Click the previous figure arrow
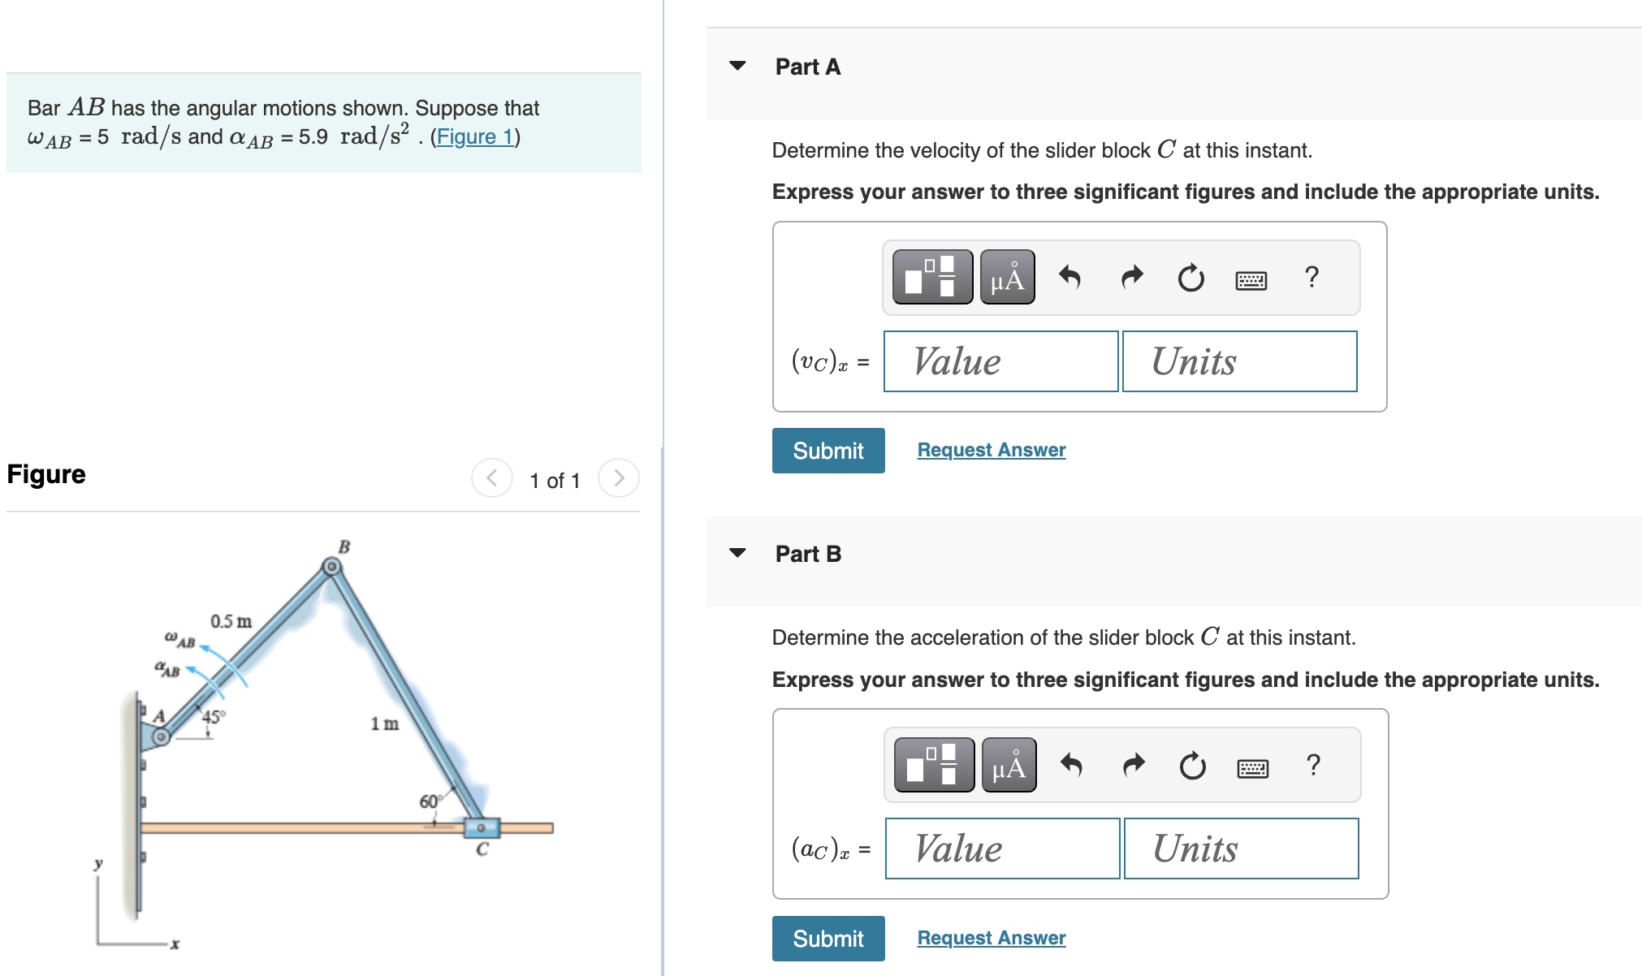The height and width of the screenshot is (976, 1642). [491, 479]
